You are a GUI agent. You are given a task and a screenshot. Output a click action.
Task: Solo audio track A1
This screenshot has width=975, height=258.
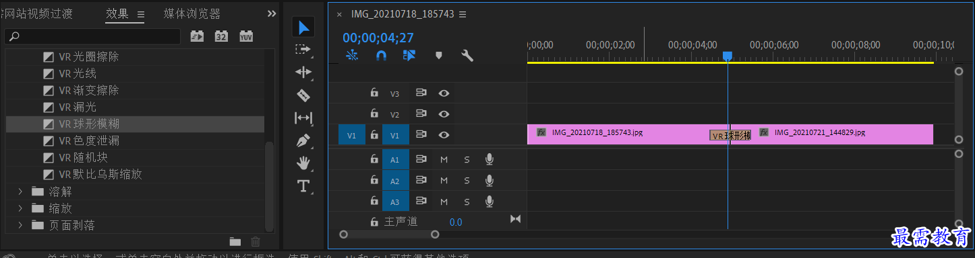pos(467,159)
